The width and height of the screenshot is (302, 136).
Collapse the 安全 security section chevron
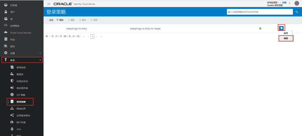(x=40, y=60)
